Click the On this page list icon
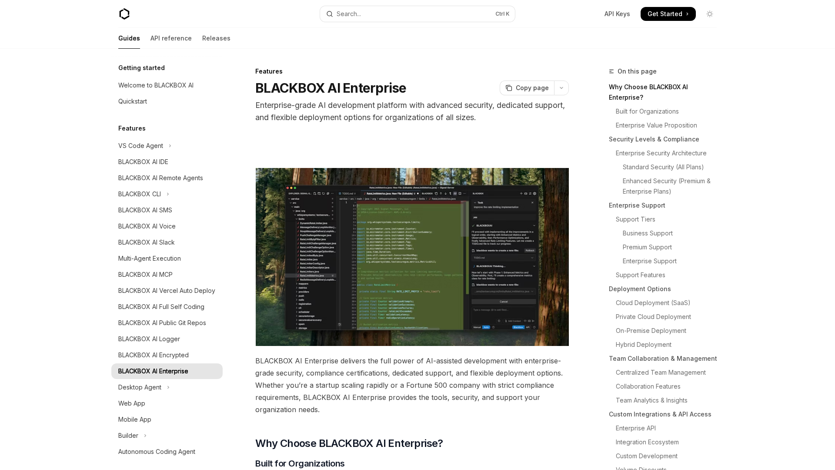 (x=611, y=71)
